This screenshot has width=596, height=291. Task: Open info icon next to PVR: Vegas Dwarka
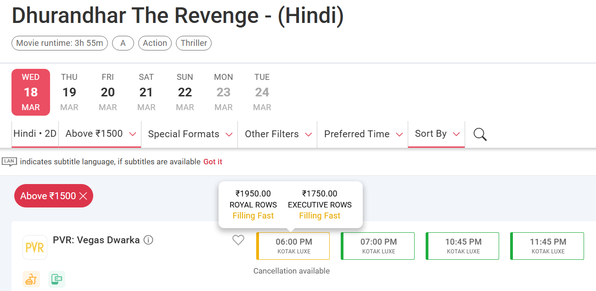148,240
